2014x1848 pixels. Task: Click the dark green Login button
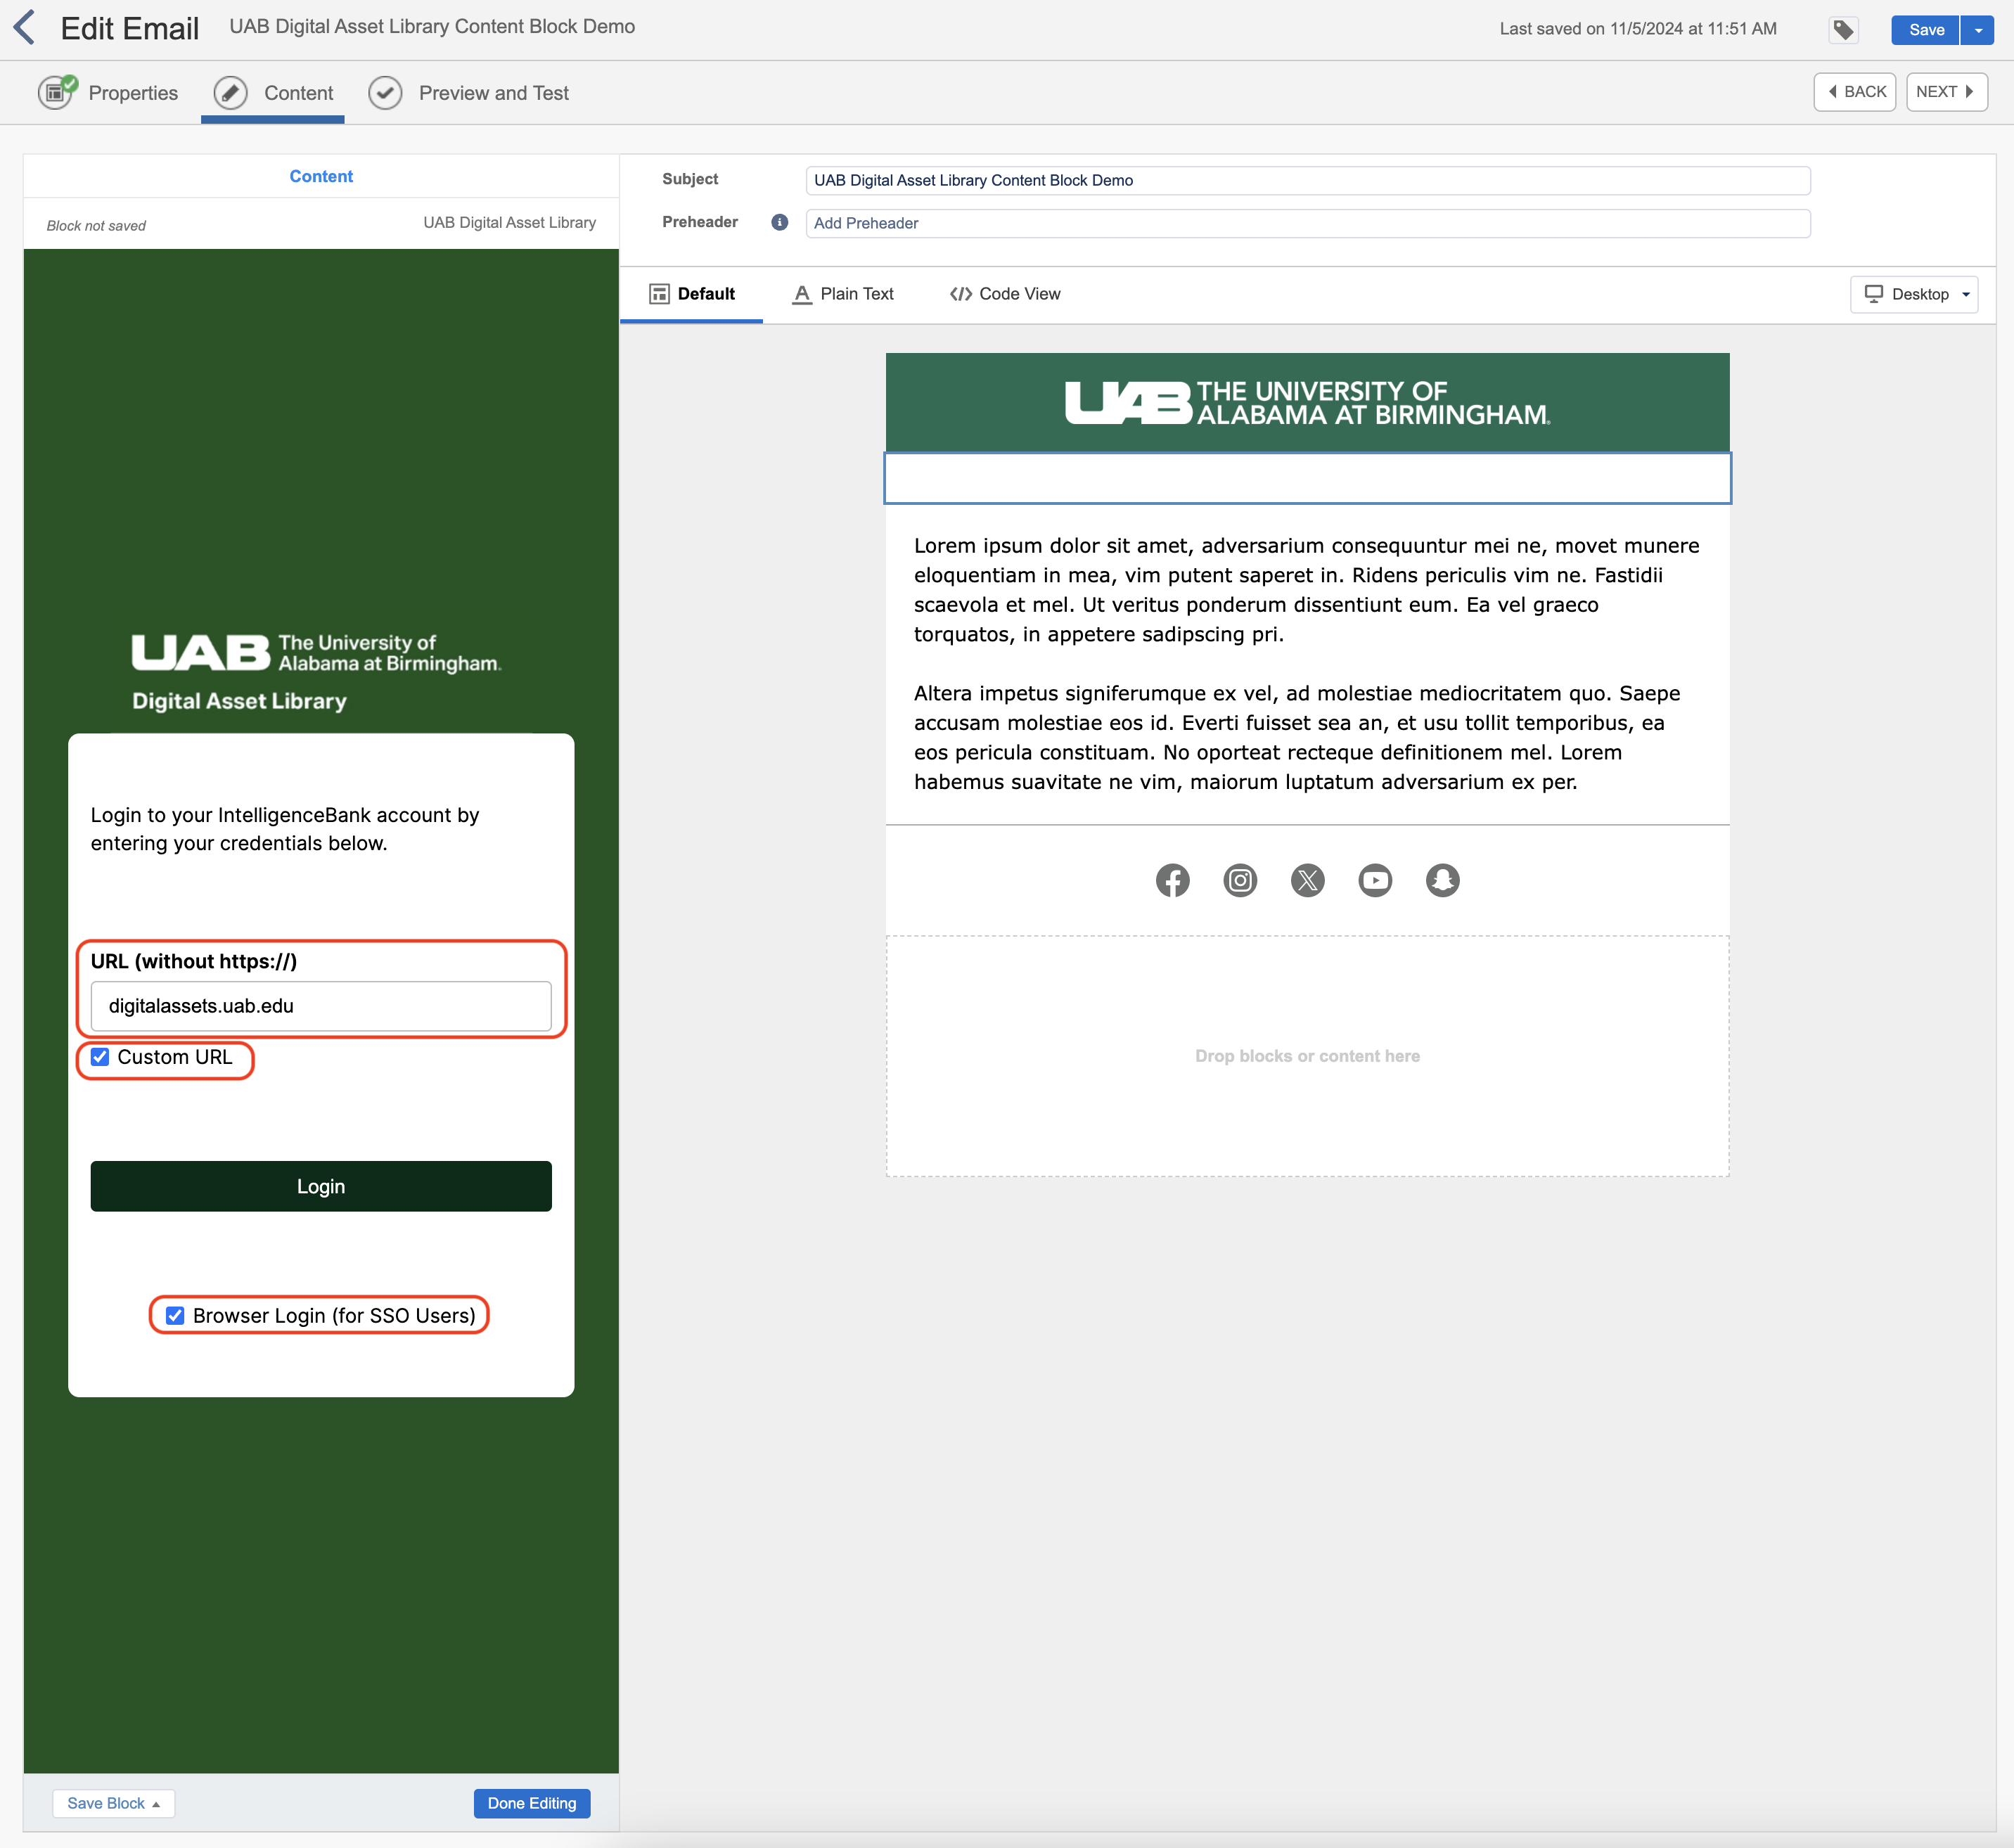pos(320,1186)
